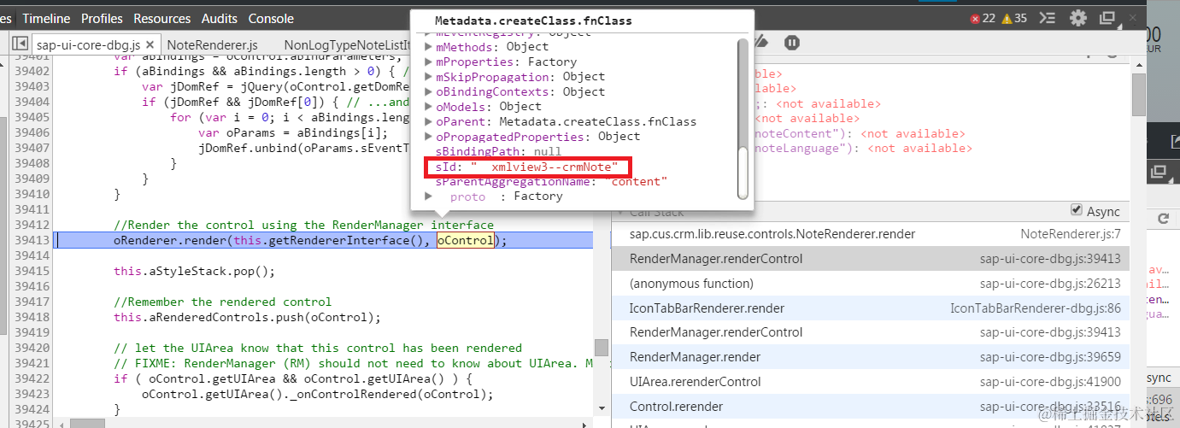This screenshot has width=1180, height=428.
Task: Expand the proto Factory node
Action: [429, 196]
